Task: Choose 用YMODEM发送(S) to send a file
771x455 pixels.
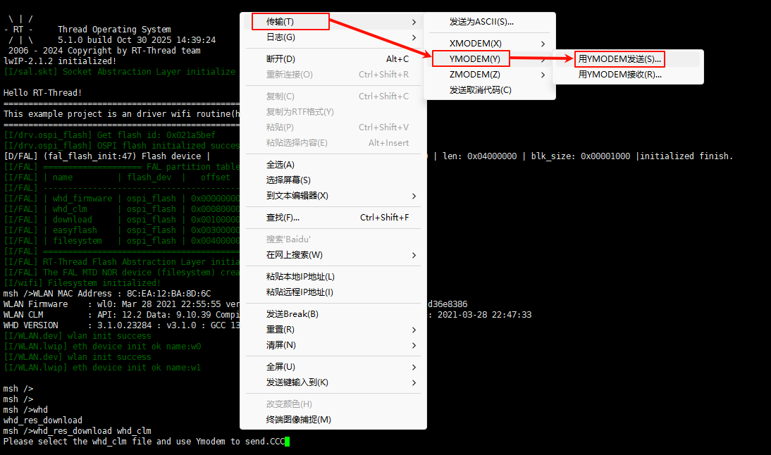Action: [x=619, y=58]
